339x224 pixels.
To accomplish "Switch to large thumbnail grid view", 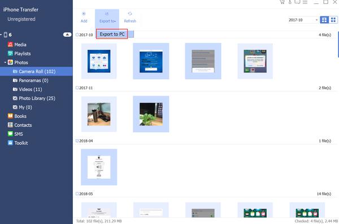I will [324, 20].
